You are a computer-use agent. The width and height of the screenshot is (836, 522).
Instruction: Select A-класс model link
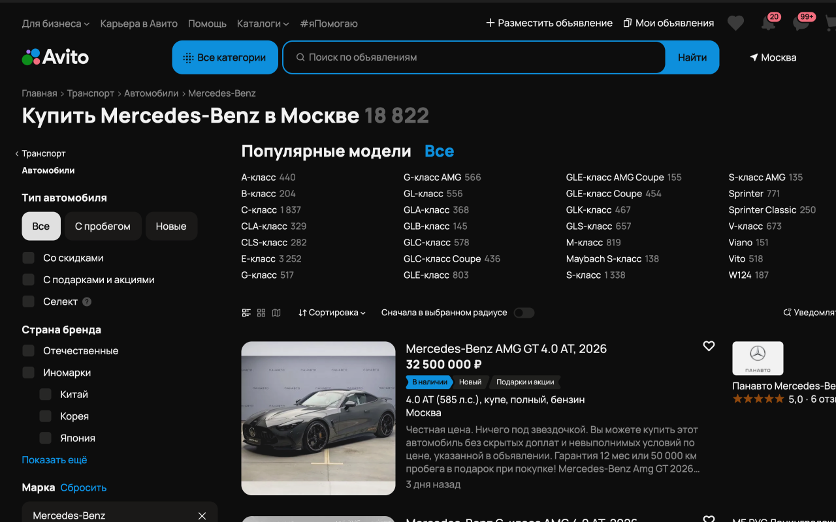(259, 177)
